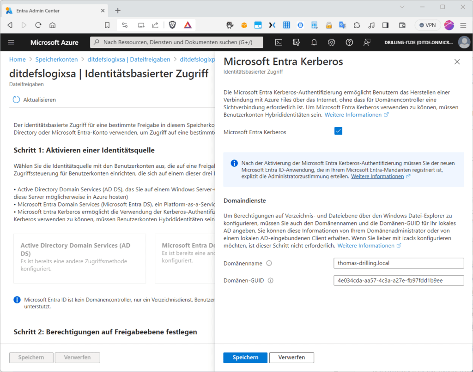Image resolution: width=473 pixels, height=372 pixels.
Task: Open the Azure portal hamburger menu
Action: [11, 42]
